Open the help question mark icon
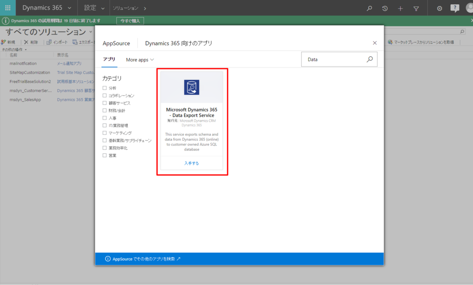Image resolution: width=473 pixels, height=285 pixels. [455, 8]
